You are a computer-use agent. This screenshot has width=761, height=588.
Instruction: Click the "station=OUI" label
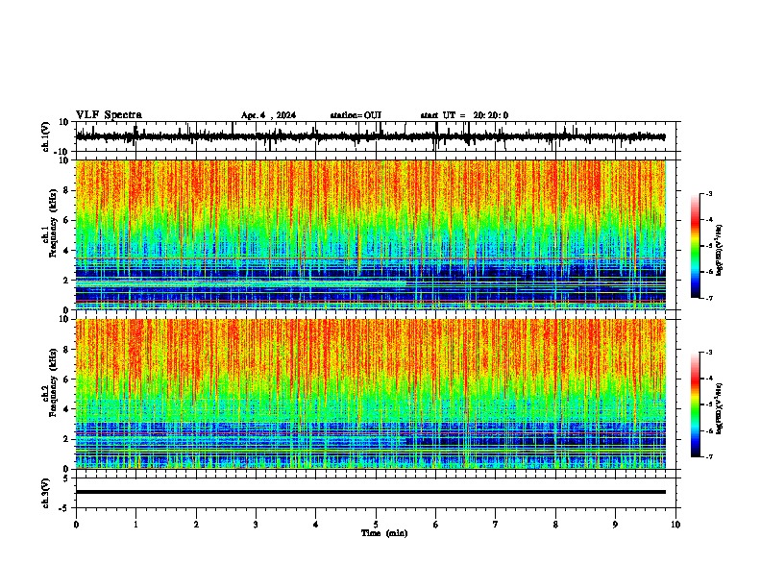[356, 115]
